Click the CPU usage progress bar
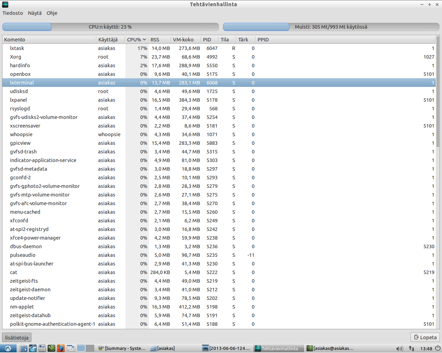Viewport: 442px width, 353px height. click(x=110, y=27)
